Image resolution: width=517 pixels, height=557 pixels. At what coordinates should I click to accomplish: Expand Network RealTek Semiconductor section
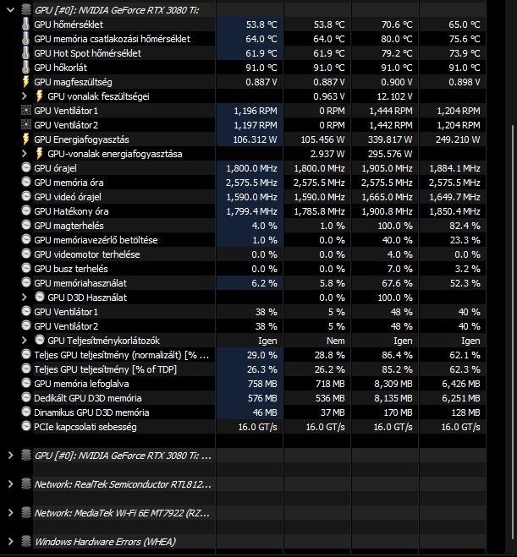click(x=11, y=483)
